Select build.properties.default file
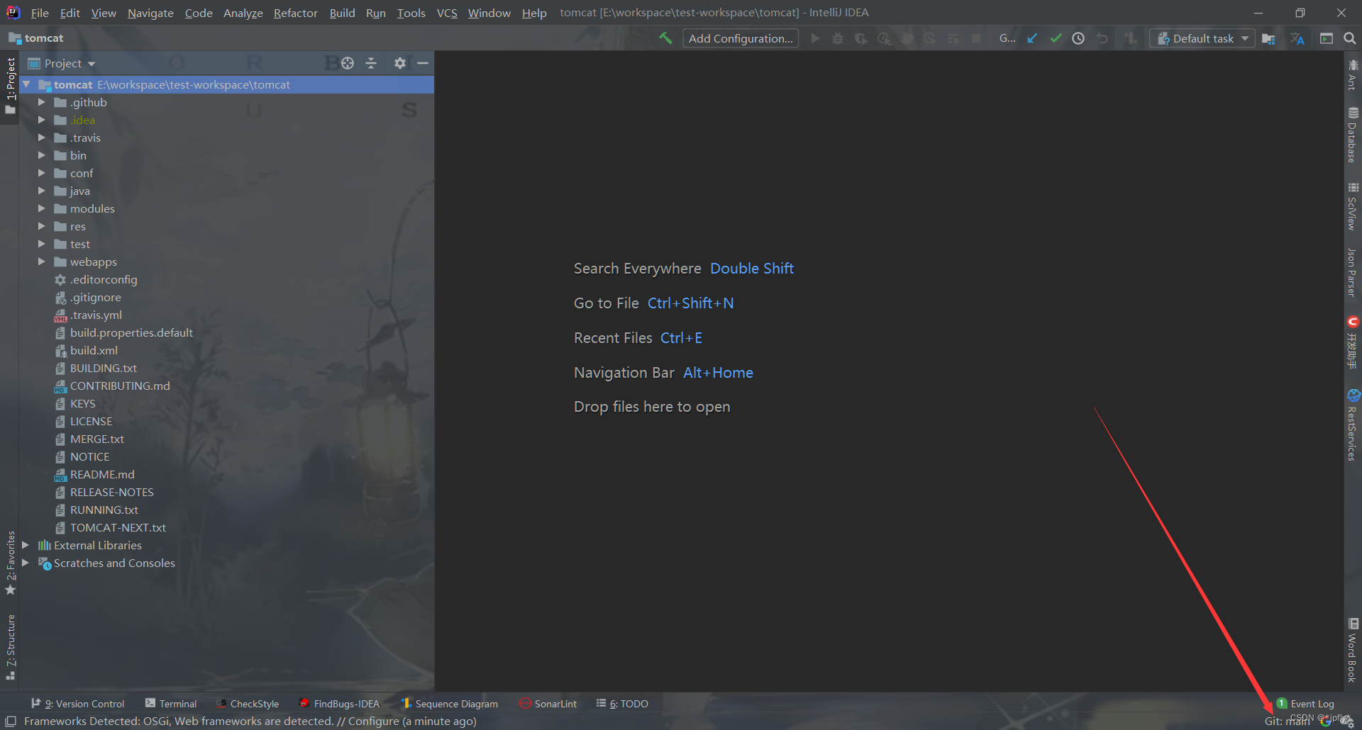1362x730 pixels. [131, 332]
